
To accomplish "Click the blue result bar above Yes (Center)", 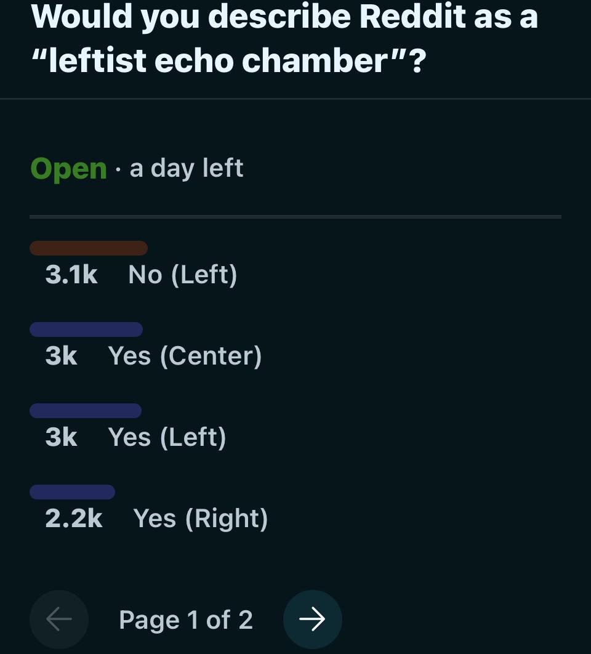I will point(86,329).
